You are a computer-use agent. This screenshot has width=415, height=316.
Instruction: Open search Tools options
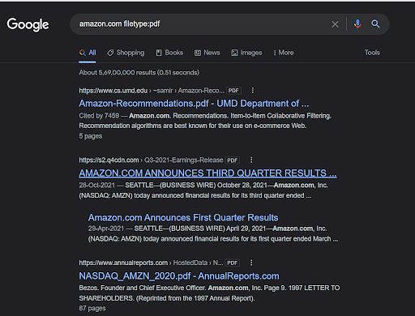(x=372, y=53)
